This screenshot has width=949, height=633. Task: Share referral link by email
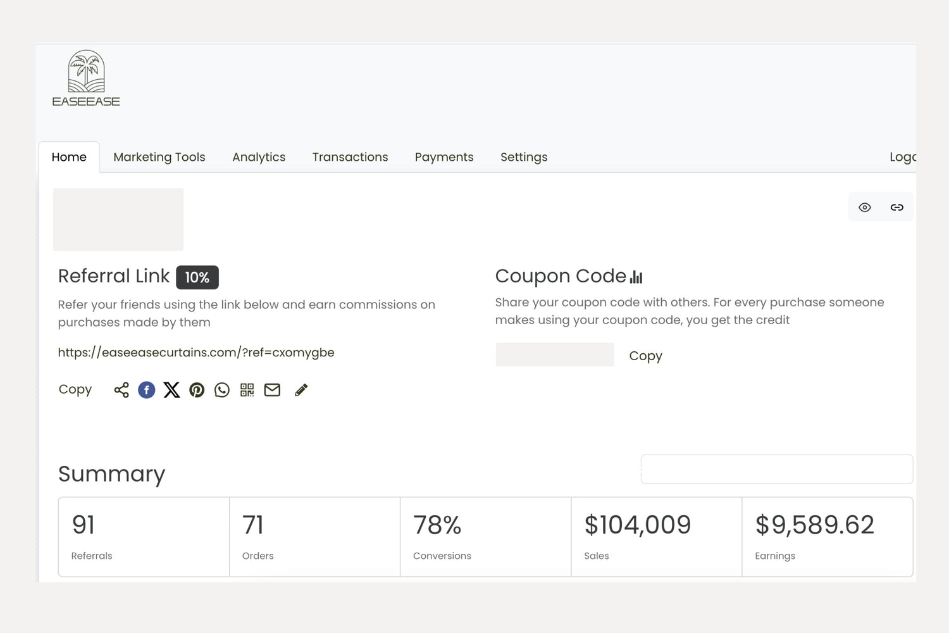pyautogui.click(x=272, y=390)
